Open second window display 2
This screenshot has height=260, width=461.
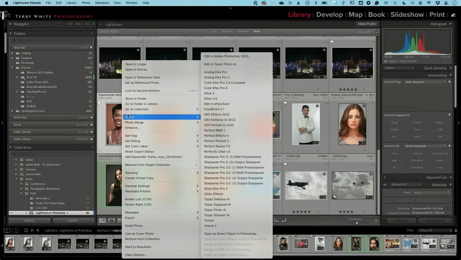point(16,230)
